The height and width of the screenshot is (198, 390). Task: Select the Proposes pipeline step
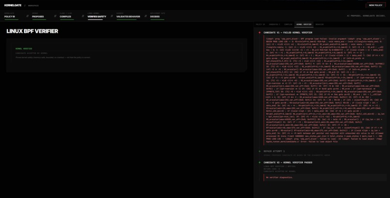tap(39, 15)
